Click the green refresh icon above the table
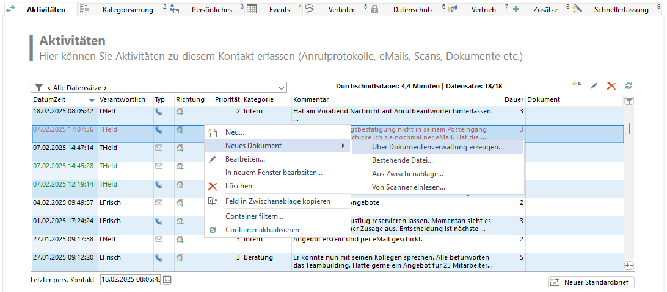667x292 pixels. (628, 87)
